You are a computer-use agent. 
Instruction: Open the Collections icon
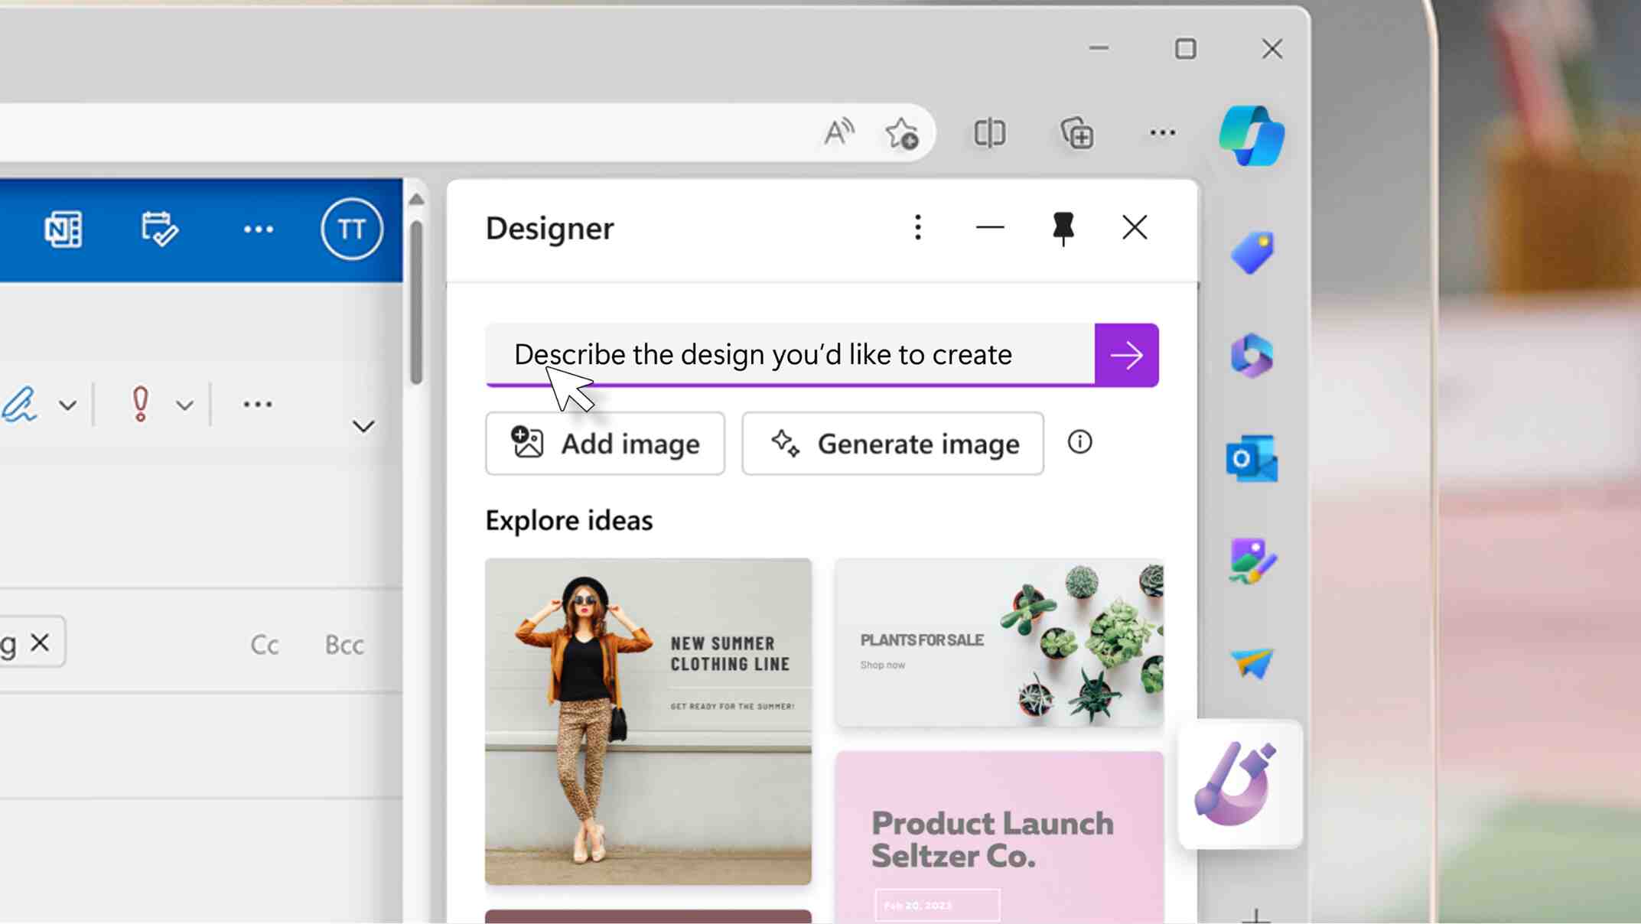tap(1077, 133)
